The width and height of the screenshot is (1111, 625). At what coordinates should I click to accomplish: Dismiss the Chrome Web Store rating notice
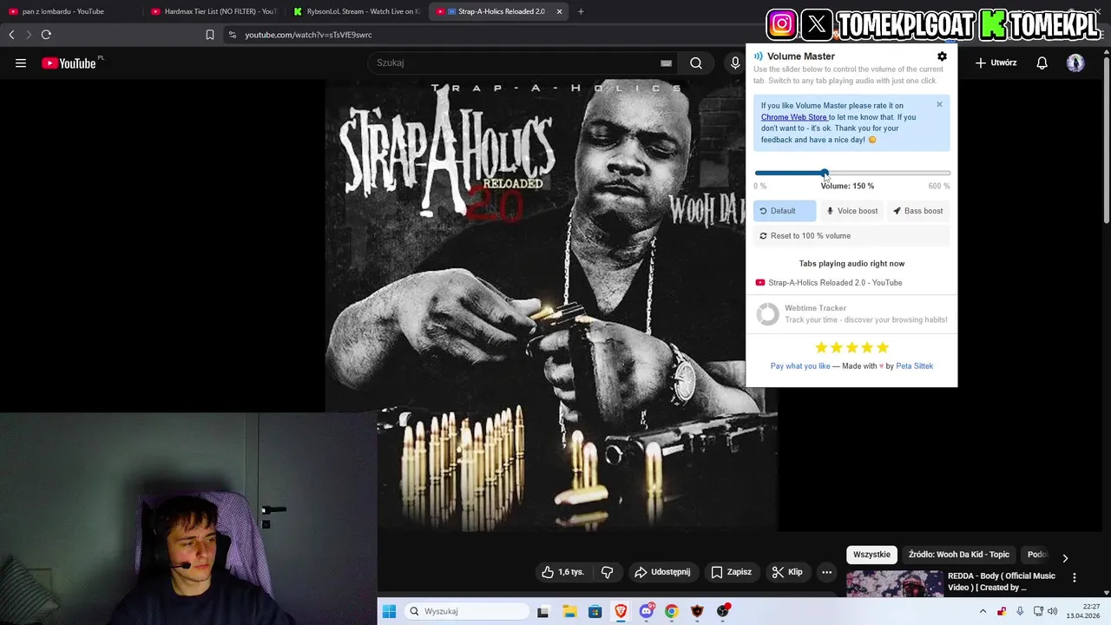(939, 104)
